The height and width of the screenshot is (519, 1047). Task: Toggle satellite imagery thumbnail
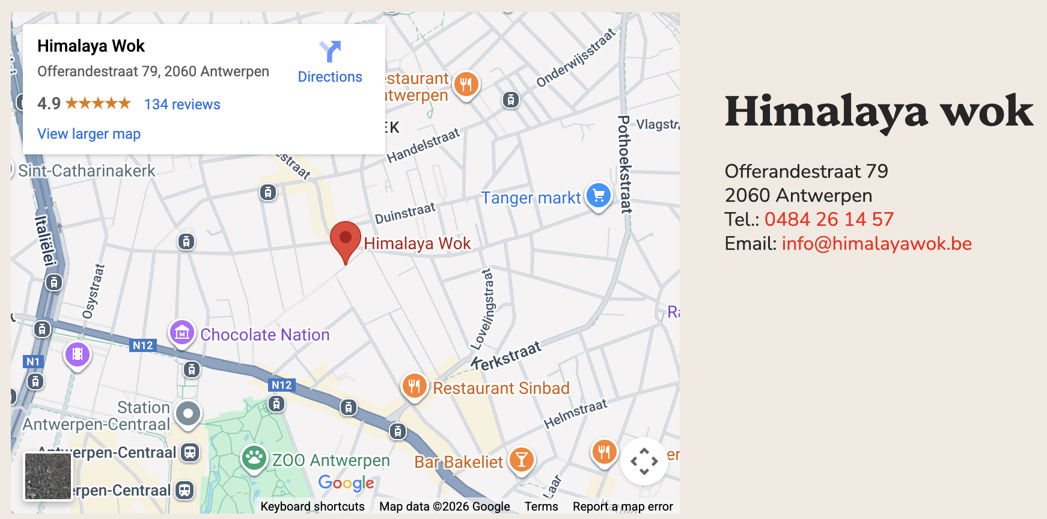point(47,476)
